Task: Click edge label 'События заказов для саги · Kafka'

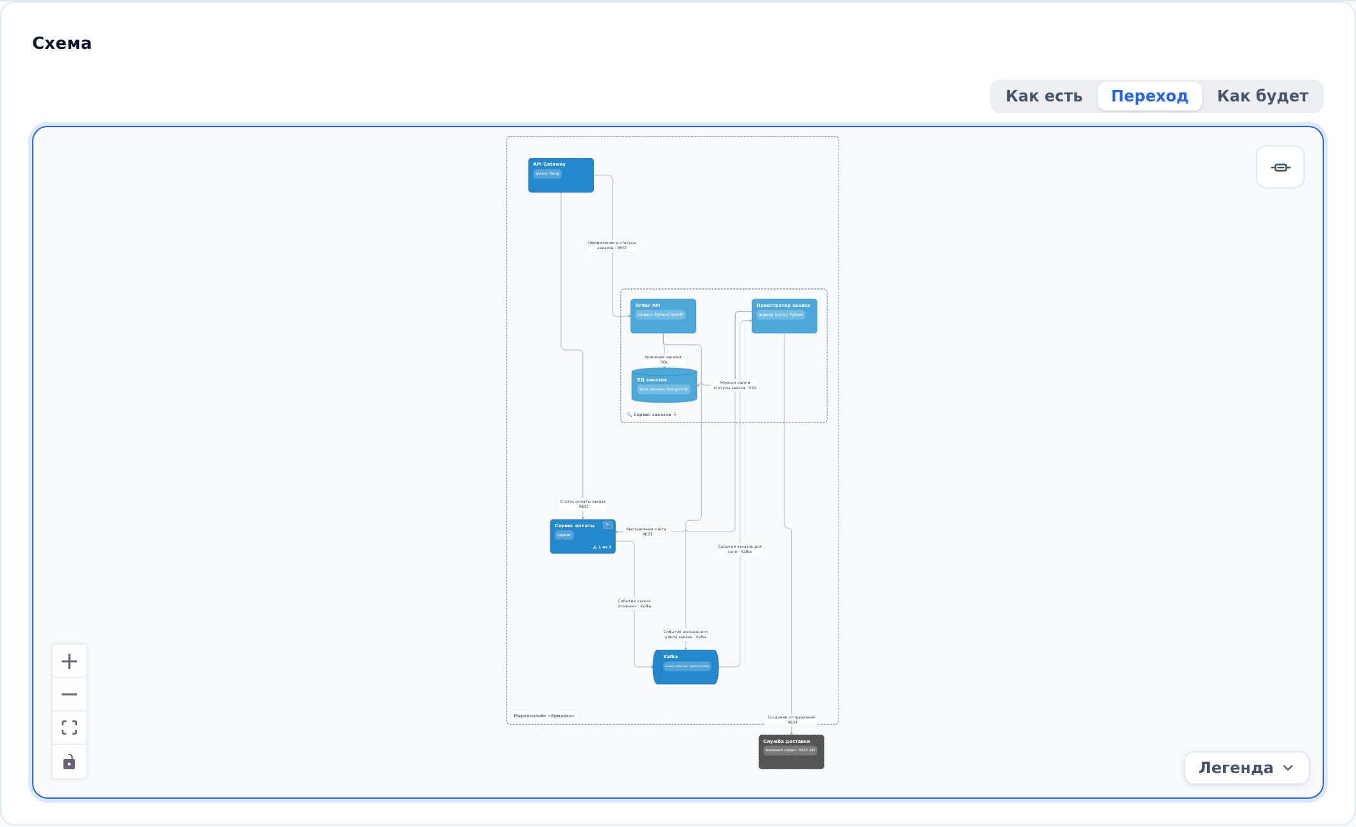Action: click(x=740, y=549)
